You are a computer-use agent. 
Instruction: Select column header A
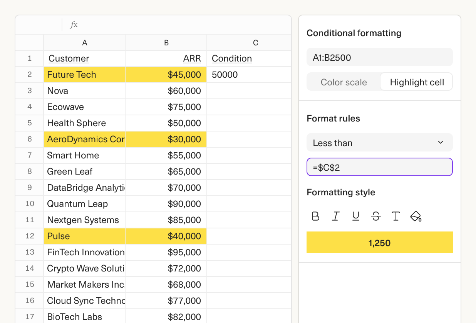pos(84,42)
